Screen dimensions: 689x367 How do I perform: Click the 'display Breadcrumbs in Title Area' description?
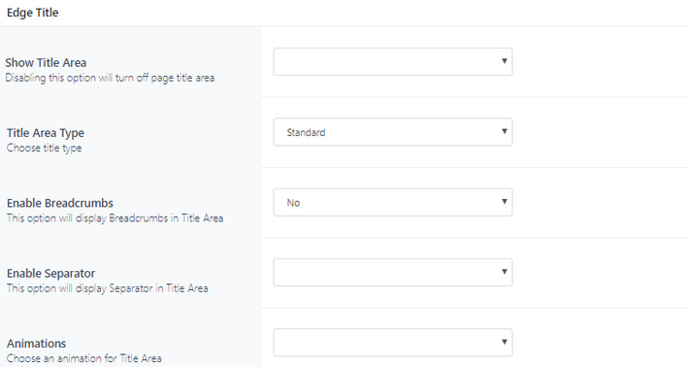[x=149, y=218]
